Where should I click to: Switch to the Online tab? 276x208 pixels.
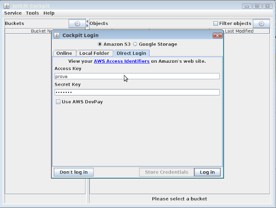click(x=64, y=53)
